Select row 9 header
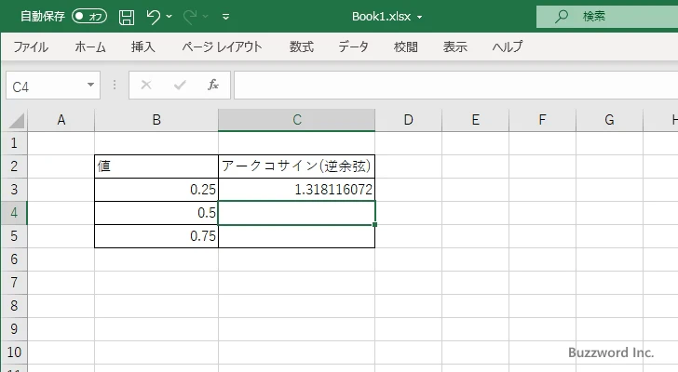 [x=14, y=329]
